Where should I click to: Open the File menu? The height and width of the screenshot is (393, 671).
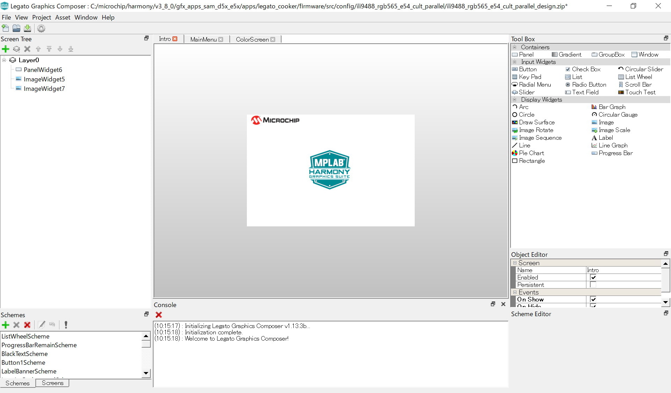point(6,17)
